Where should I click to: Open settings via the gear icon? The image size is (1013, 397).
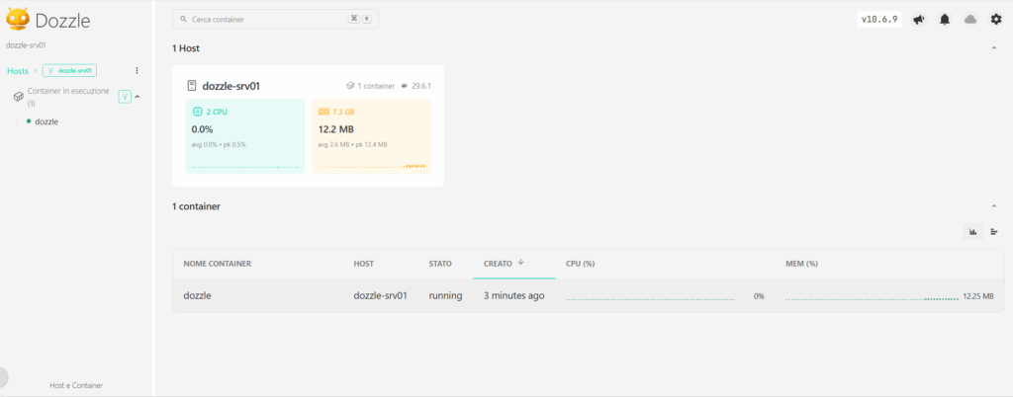point(996,20)
